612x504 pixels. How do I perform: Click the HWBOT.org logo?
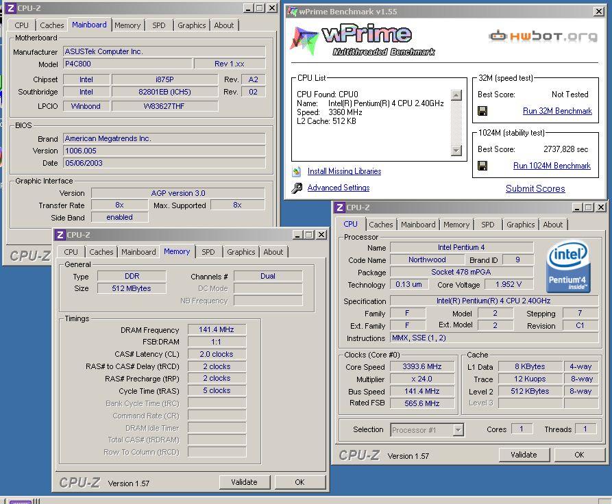click(x=543, y=36)
